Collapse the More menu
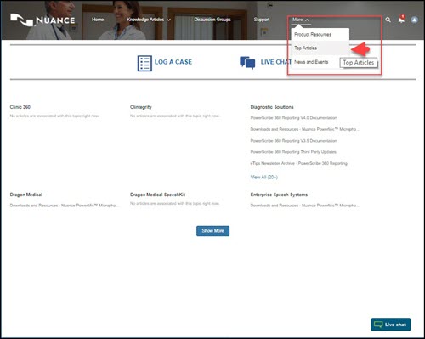Image resolution: width=425 pixels, height=339 pixels. 301,20
